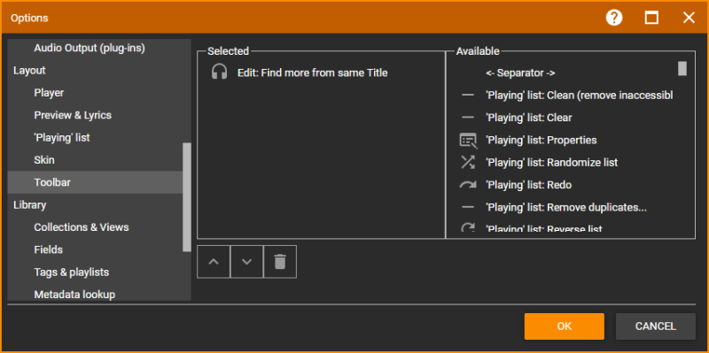Viewport: 709px width, 353px height.
Task: Open Tags & playlists settings
Action: [x=72, y=272]
